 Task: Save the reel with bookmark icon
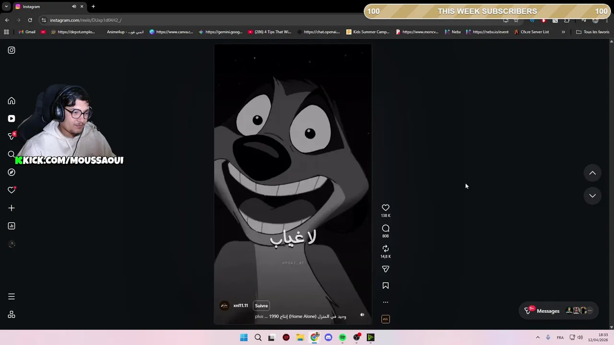click(x=386, y=286)
